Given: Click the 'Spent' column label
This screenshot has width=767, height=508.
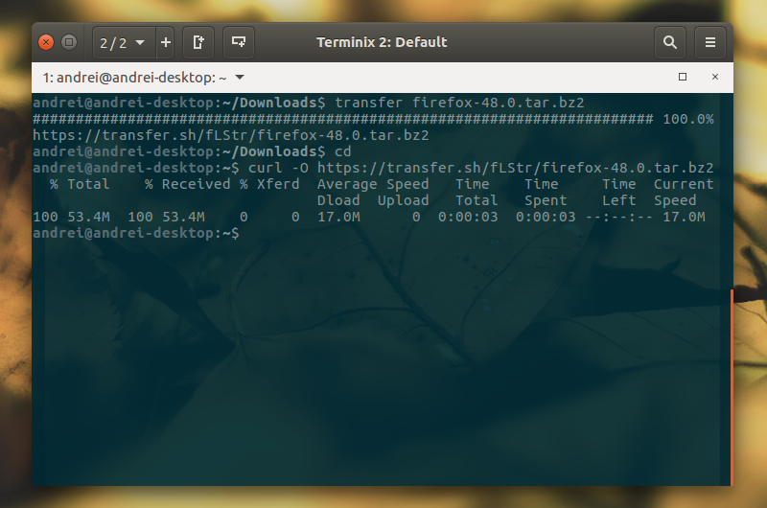Looking at the screenshot, I should click(x=546, y=200).
